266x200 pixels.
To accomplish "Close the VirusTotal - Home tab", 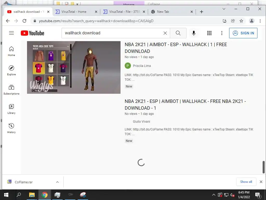I will tap(96, 12).
